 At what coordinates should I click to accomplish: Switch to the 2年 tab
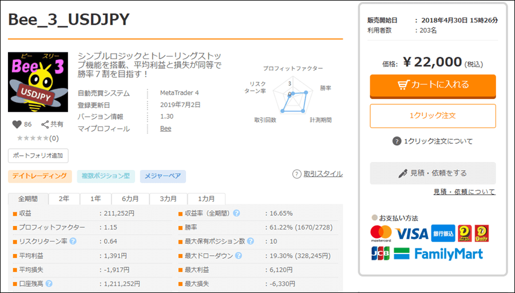[64, 199]
